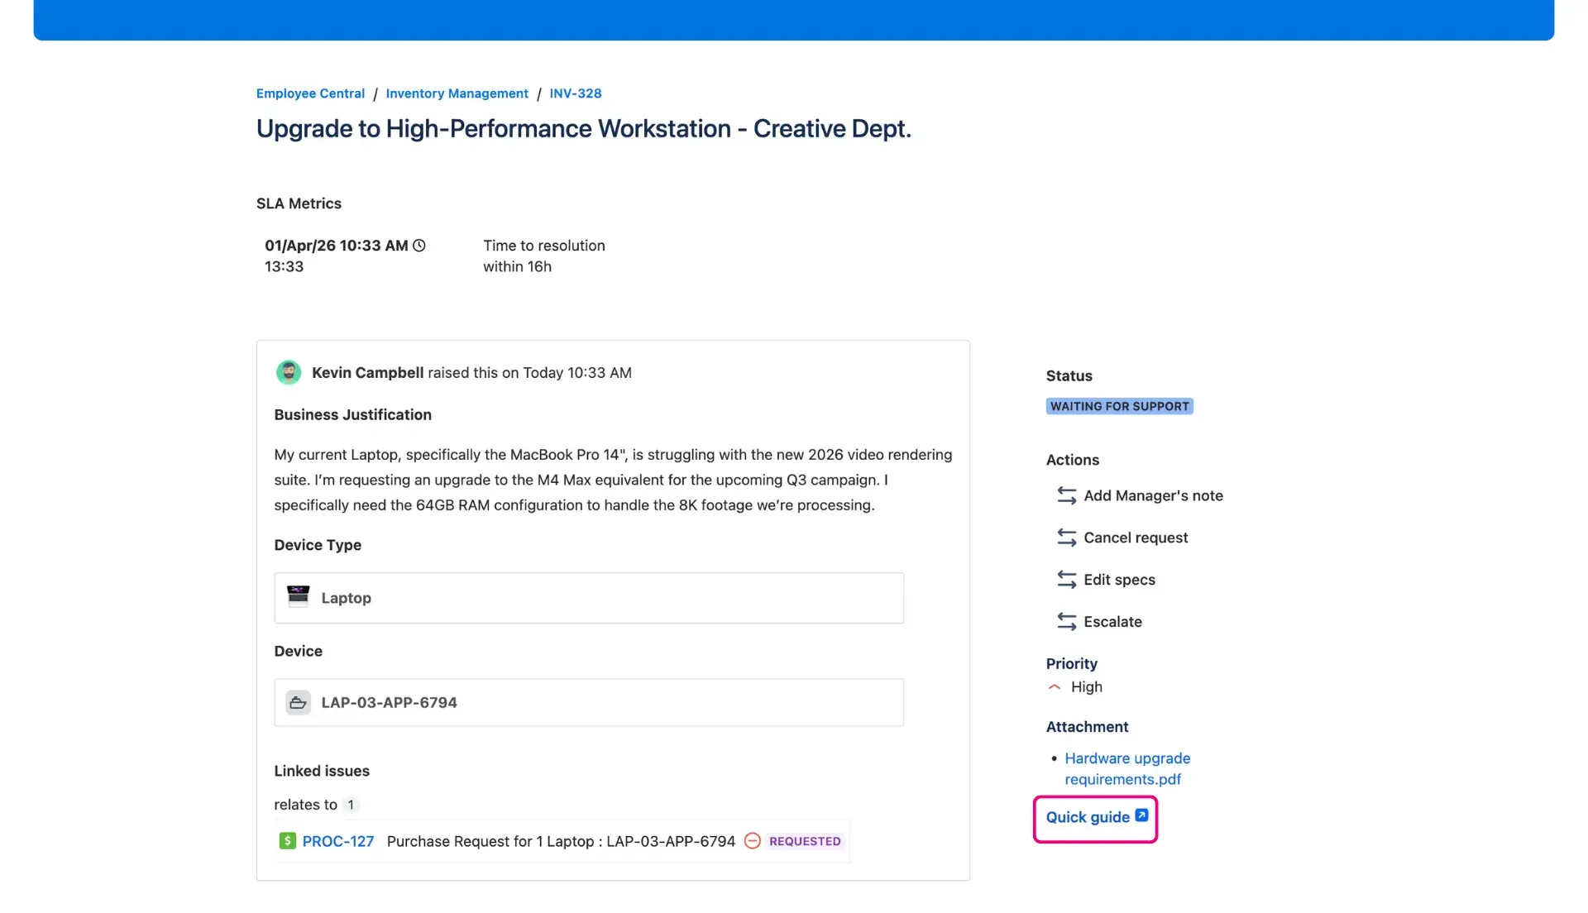Select the Add Manager's note action

pos(1153,495)
